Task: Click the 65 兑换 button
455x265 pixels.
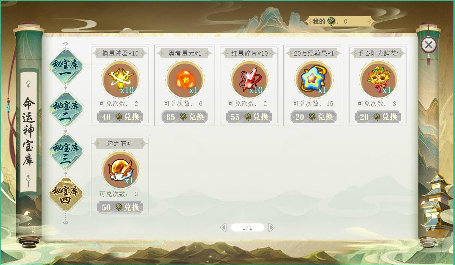Action: tap(185, 117)
